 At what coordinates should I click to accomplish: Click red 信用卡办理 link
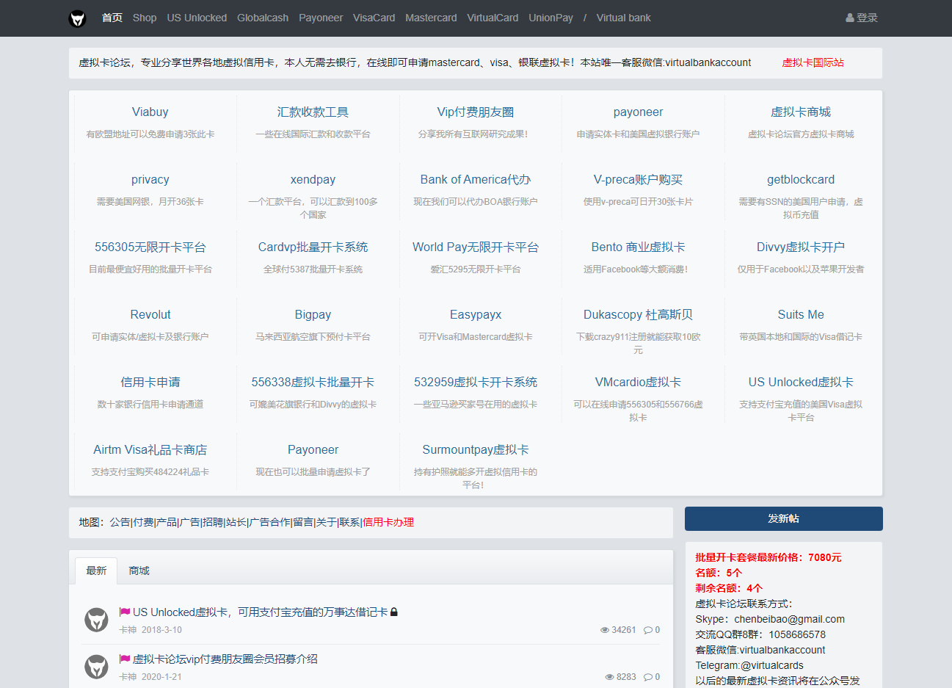[x=388, y=522]
